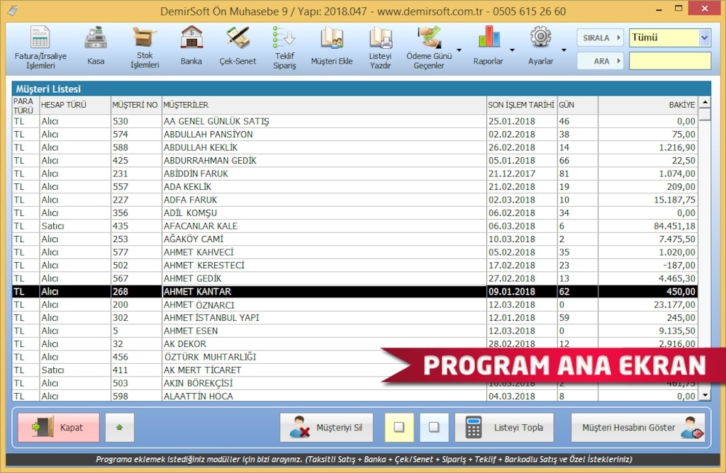Click customer number 435 cell
Image resolution: width=726 pixels, height=473 pixels.
[x=136, y=226]
